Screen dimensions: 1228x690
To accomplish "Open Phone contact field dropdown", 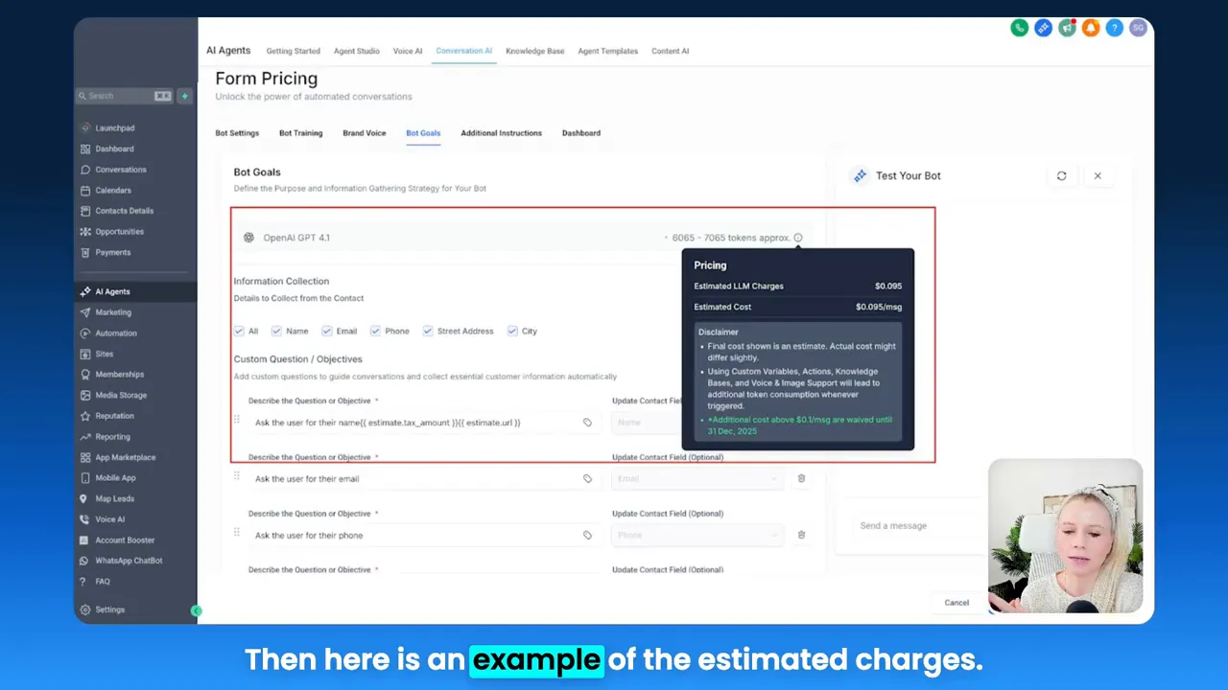I will point(697,536).
